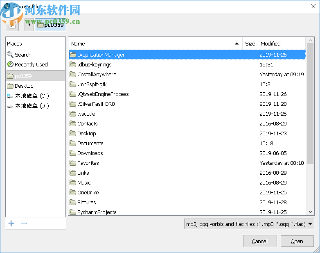320x253 pixels.
Task: Click the back arrow path button
Action: click(x=29, y=25)
